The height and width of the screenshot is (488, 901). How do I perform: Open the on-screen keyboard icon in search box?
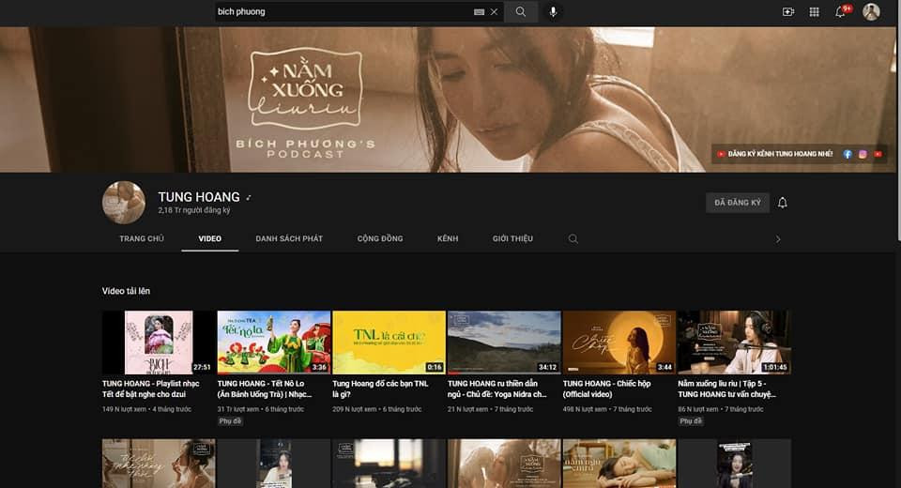(x=479, y=12)
